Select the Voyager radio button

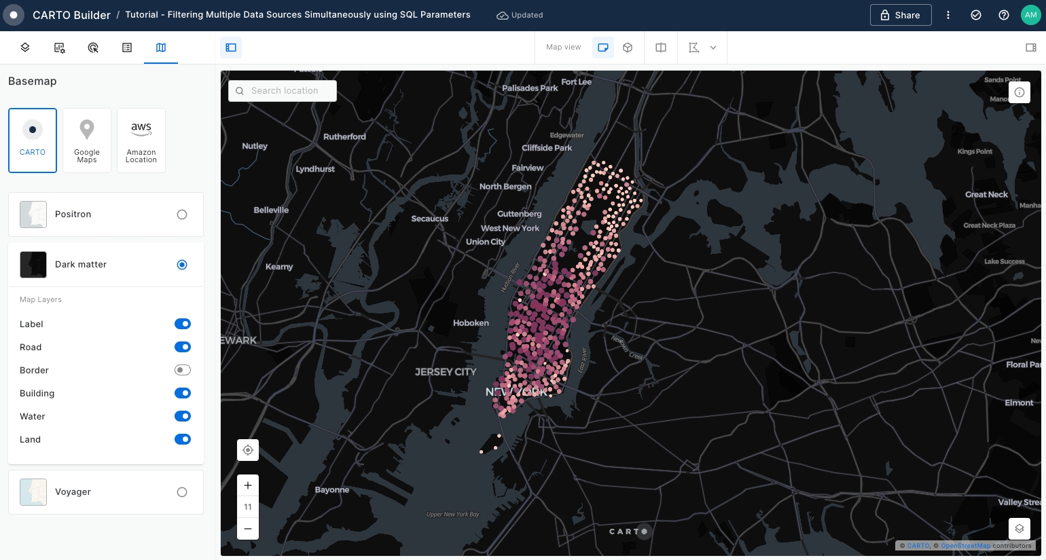click(x=182, y=492)
